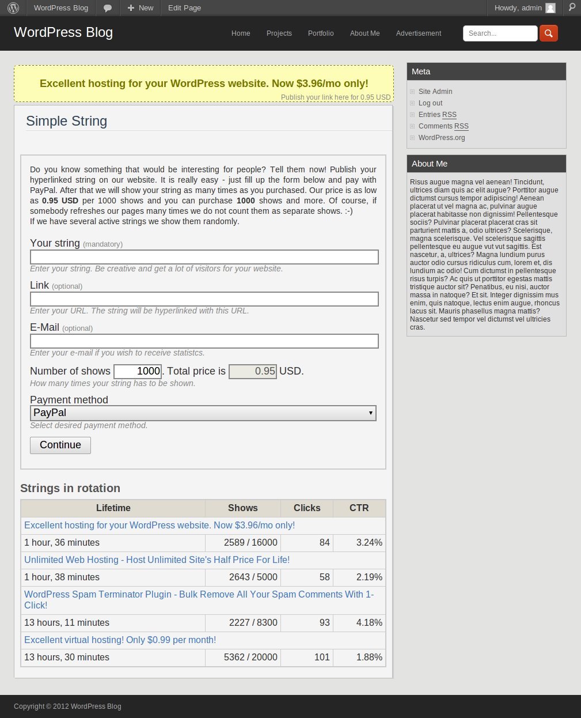The image size is (581, 718).
Task: Open Excellent hosting $3.96/mo table link
Action: [160, 526]
